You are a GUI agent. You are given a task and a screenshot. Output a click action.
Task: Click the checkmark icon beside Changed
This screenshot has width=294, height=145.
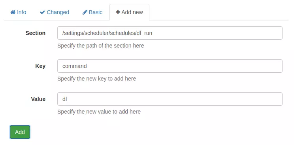click(x=42, y=12)
